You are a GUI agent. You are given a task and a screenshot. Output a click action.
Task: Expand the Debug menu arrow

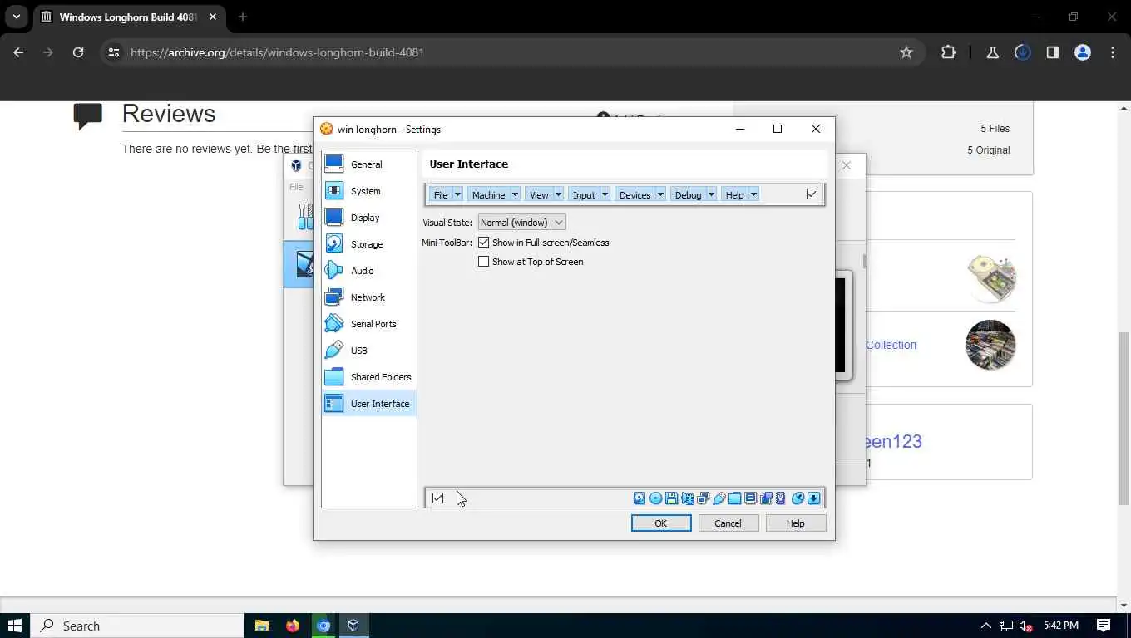point(711,194)
